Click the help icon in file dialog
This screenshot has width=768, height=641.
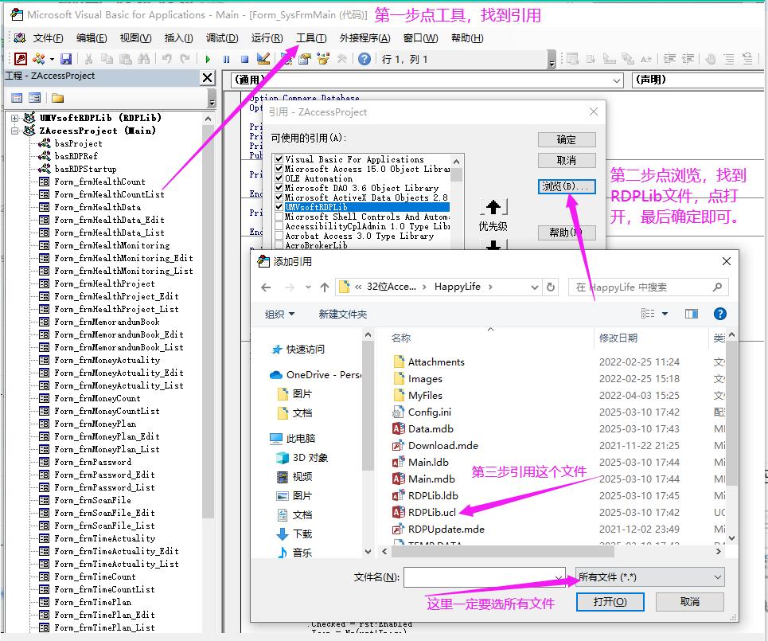click(x=719, y=314)
